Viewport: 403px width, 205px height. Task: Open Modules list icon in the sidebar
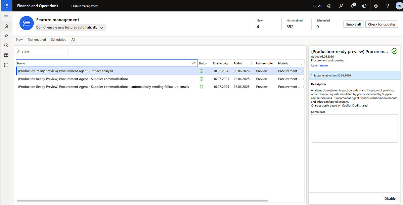coord(6,65)
